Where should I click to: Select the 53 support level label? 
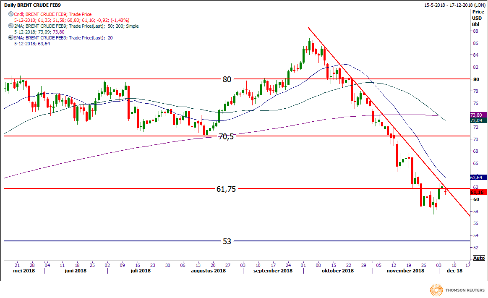227,241
